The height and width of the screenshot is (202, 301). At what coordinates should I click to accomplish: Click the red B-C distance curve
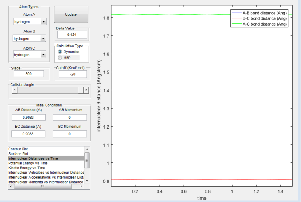[x=202, y=179]
